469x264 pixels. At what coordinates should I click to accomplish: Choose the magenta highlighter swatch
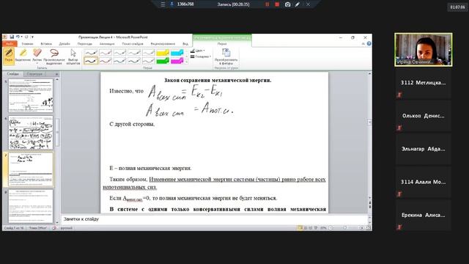(177, 61)
